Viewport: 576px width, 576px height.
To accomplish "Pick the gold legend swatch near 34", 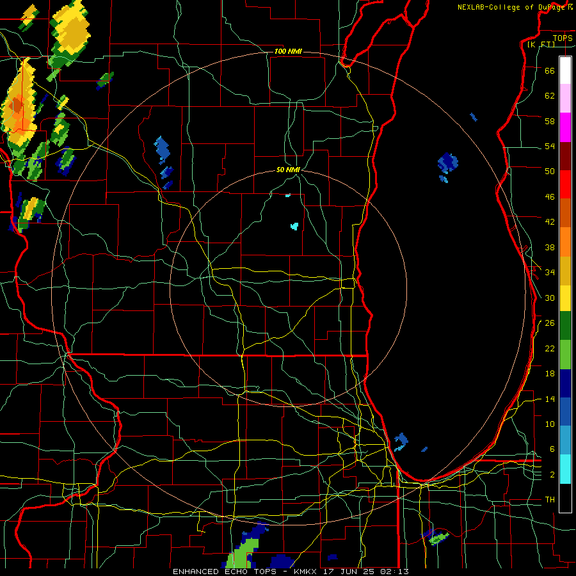I will coord(565,271).
